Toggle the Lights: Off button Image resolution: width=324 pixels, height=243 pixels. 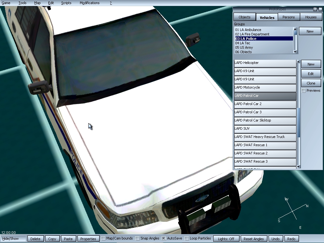pyautogui.click(x=226, y=239)
